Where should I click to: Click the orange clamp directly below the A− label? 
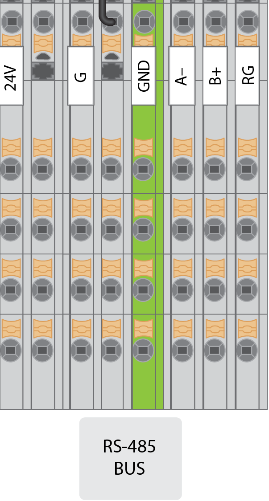(183, 147)
